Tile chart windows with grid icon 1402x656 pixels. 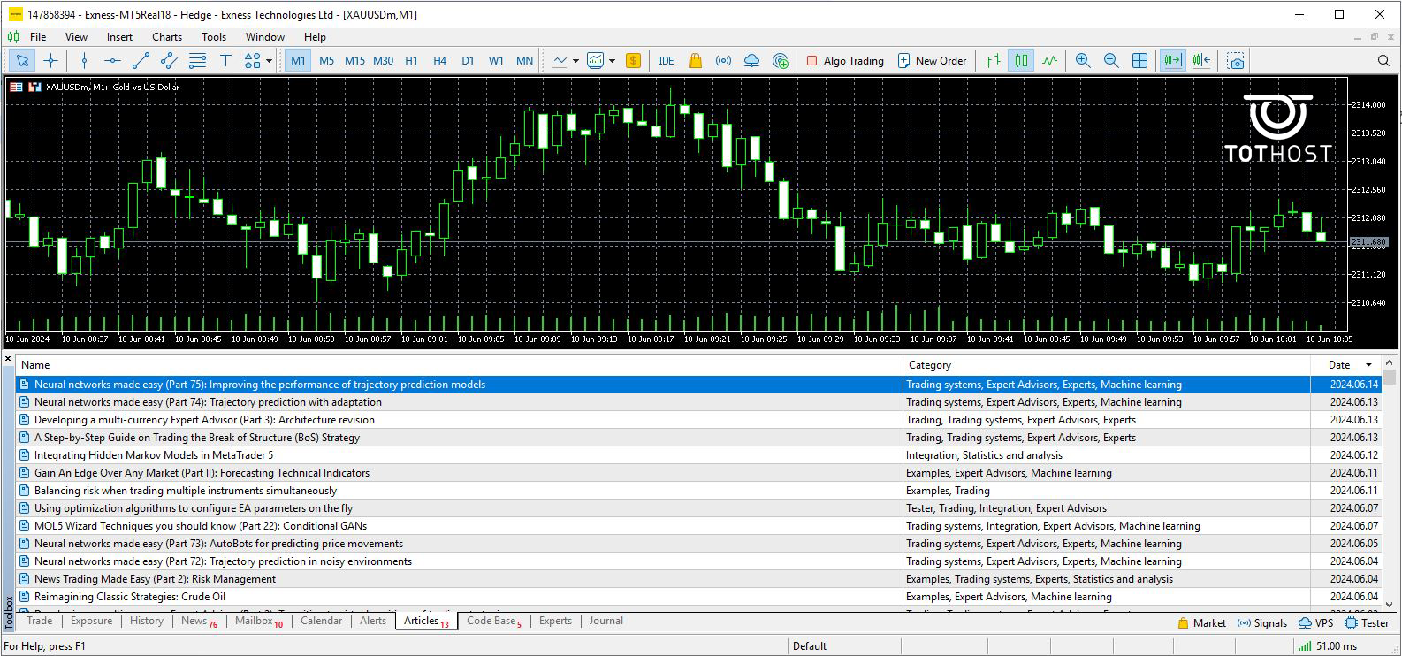point(1139,60)
